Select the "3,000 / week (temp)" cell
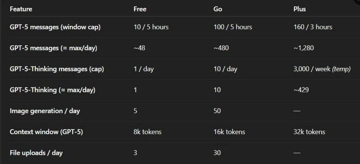The image size is (360, 164). tap(322, 69)
